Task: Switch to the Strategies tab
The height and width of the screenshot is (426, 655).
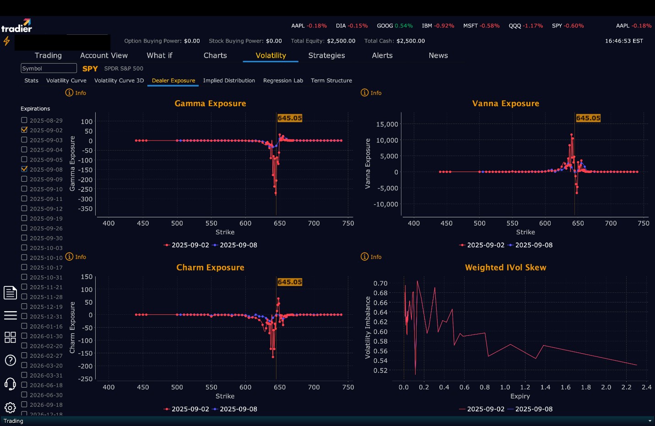Action: click(x=326, y=55)
